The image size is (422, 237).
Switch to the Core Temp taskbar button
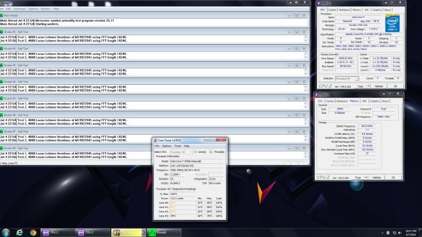[x=128, y=232]
